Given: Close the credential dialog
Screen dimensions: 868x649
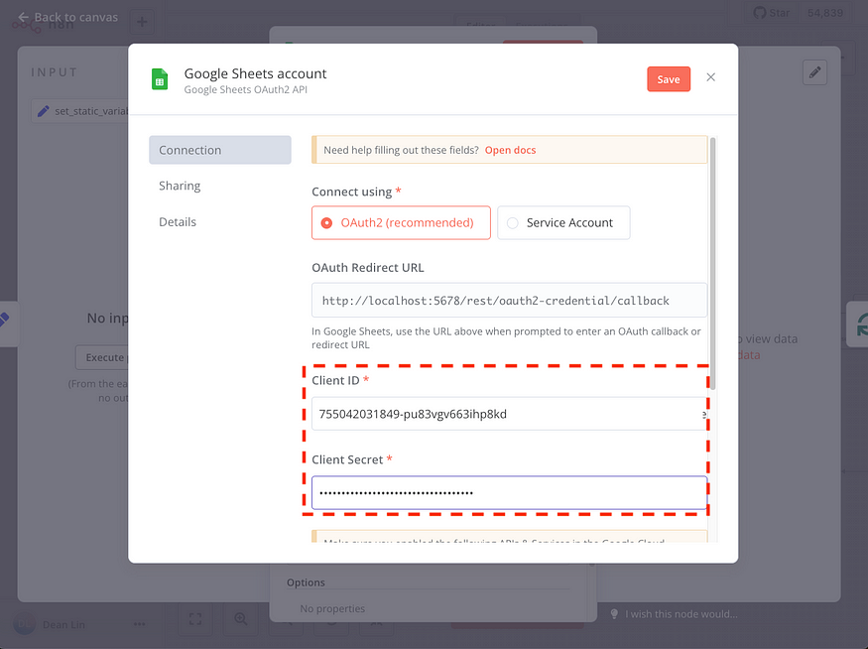Looking at the screenshot, I should (x=711, y=77).
